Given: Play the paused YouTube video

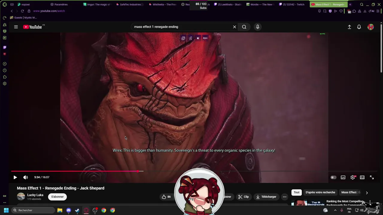Looking at the screenshot, I should (x=15, y=177).
